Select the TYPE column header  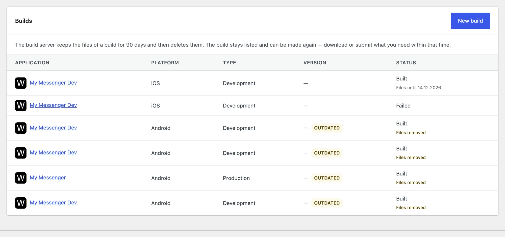click(229, 63)
